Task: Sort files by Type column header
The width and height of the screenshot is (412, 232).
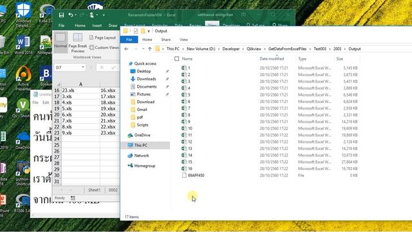Action: pyautogui.click(x=302, y=59)
